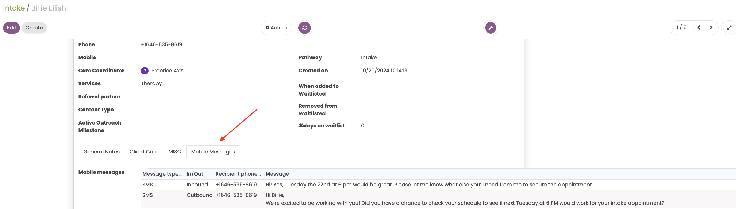Click the purple refresh icon button

click(x=304, y=28)
